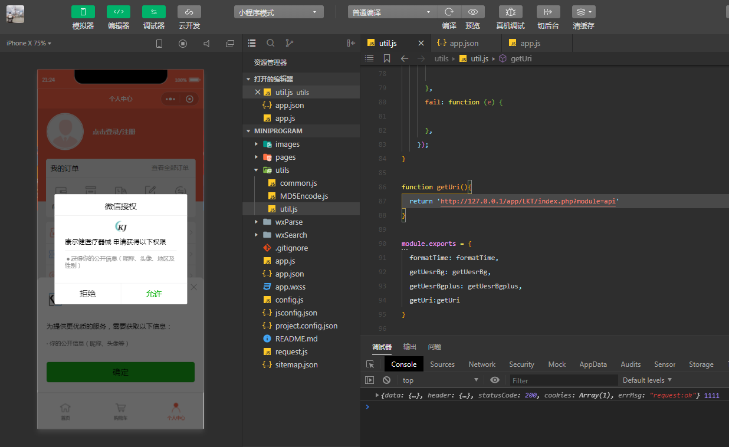This screenshot has height=447, width=729.
Task: Click the inspect element picker icon
Action: (370, 364)
